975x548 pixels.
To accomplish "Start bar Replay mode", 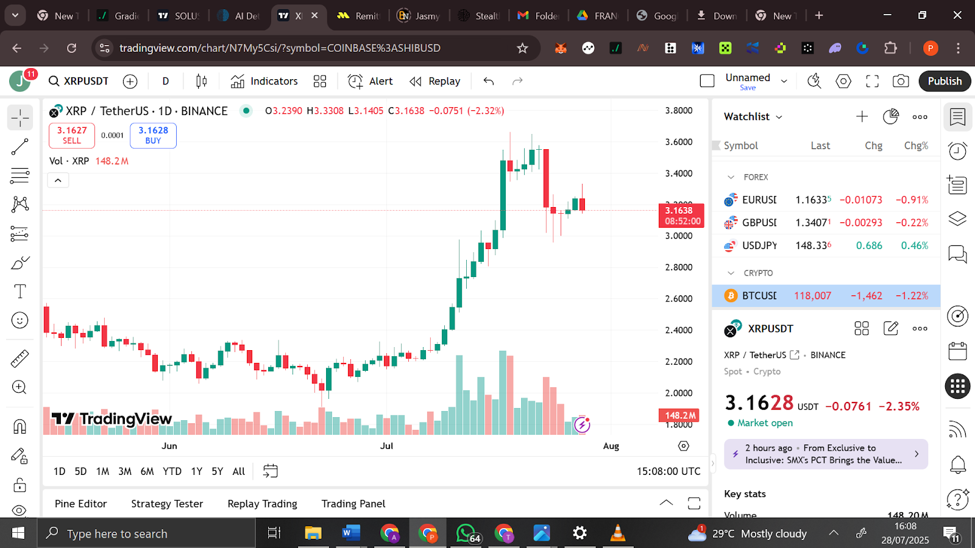I will [x=435, y=81].
